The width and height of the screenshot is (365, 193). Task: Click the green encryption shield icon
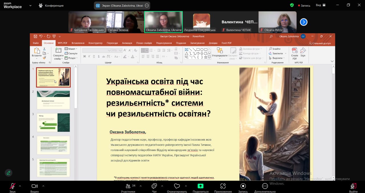pos(292,5)
